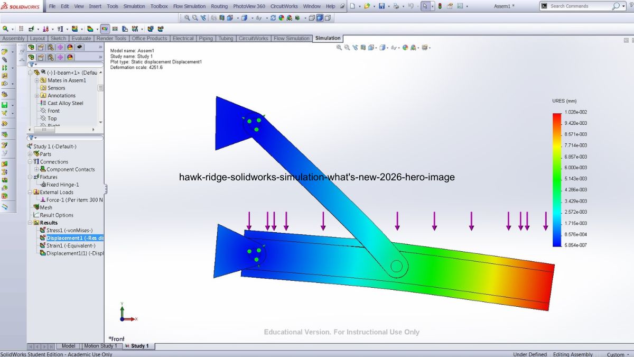Click Zoom to Fit in the viewport toolbar

(339, 48)
